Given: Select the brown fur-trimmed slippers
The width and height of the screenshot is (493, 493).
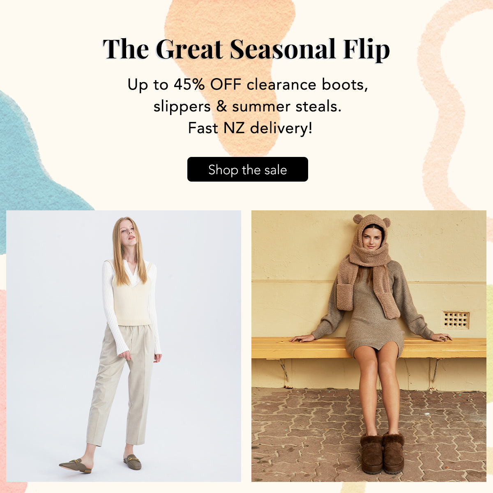Looking at the screenshot, I should pos(382,453).
